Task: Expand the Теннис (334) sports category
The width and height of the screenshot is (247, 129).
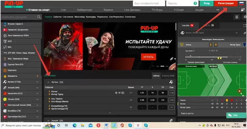Action: (37, 99)
